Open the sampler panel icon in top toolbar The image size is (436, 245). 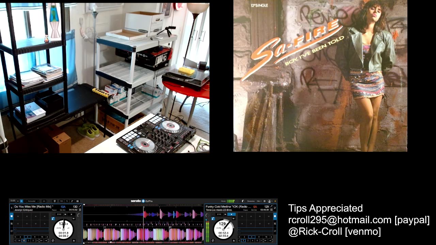click(72, 201)
